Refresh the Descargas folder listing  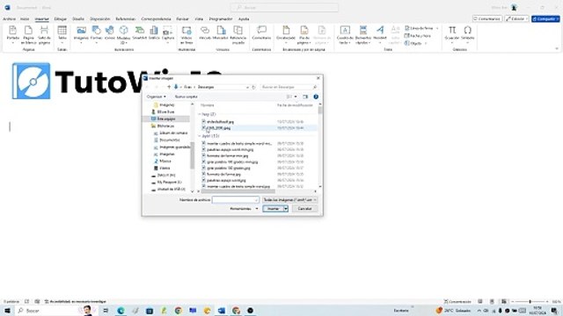(x=254, y=87)
